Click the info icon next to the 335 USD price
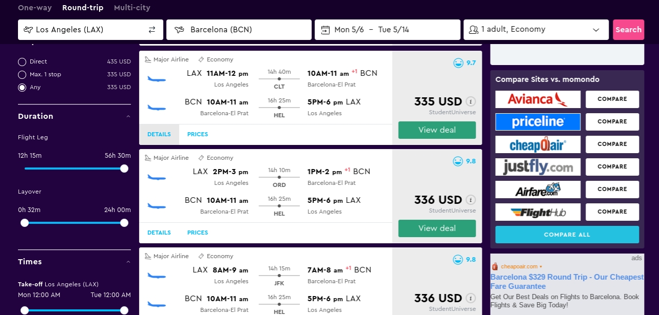This screenshot has width=659, height=315. click(x=470, y=101)
